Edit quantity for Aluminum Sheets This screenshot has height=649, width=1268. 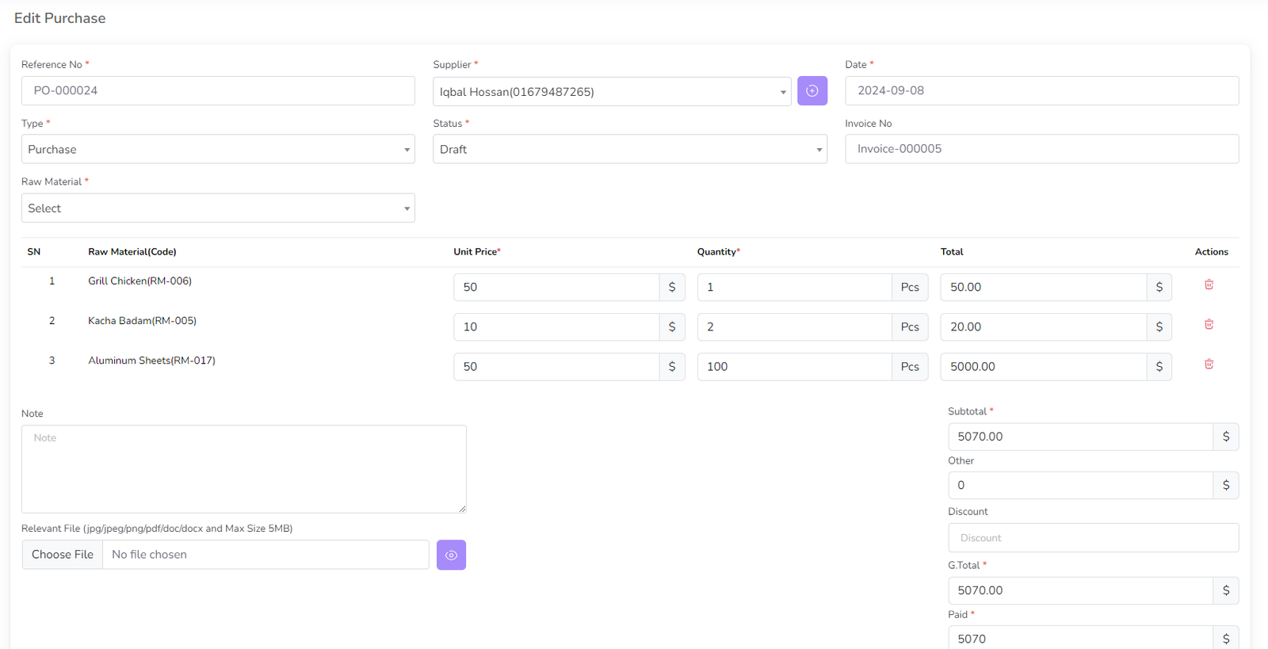793,367
